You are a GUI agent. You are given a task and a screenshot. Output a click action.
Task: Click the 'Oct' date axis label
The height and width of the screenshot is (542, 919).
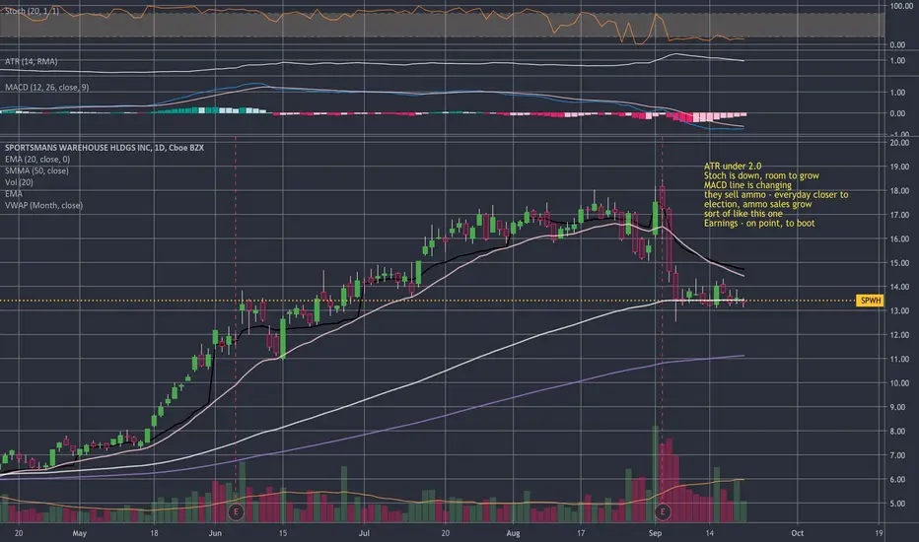797,533
